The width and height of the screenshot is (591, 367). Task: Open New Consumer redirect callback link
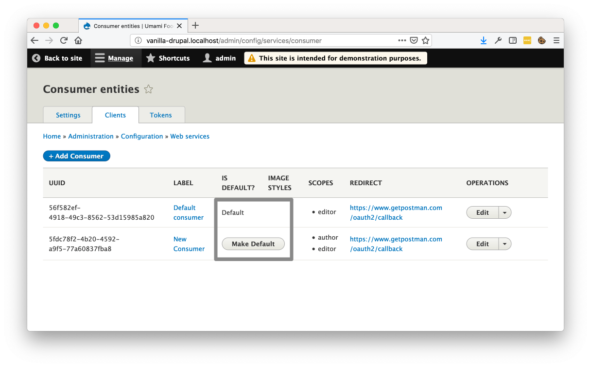(x=396, y=244)
